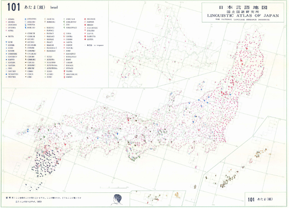This screenshot has width=289, height=208.
Task: Click the National Language Research Institute text
Action: point(241,20)
